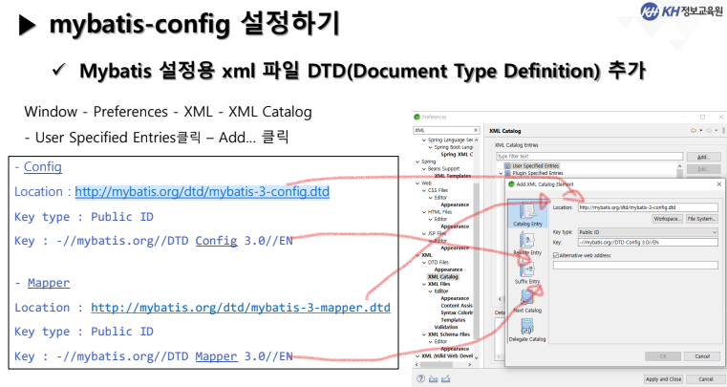Click the File System... button

coord(701,219)
